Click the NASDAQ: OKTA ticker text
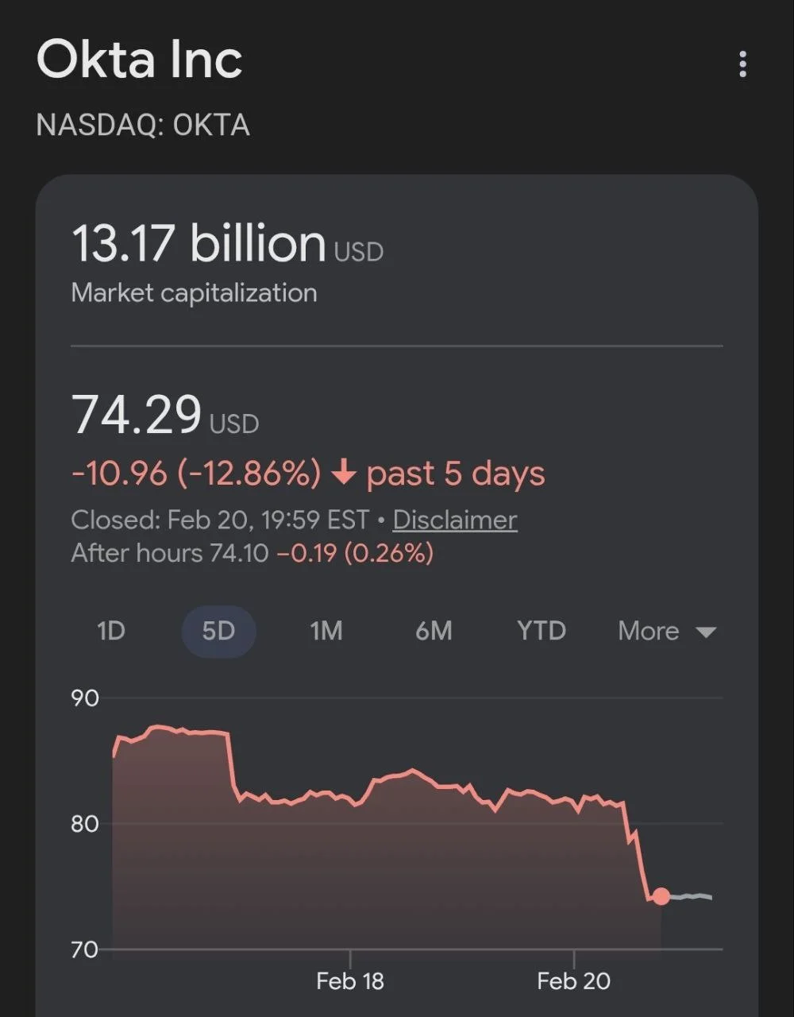794x1017 pixels. (x=143, y=125)
